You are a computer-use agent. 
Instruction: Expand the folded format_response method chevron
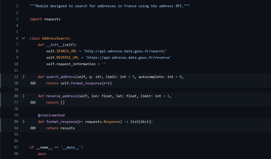point(23,122)
